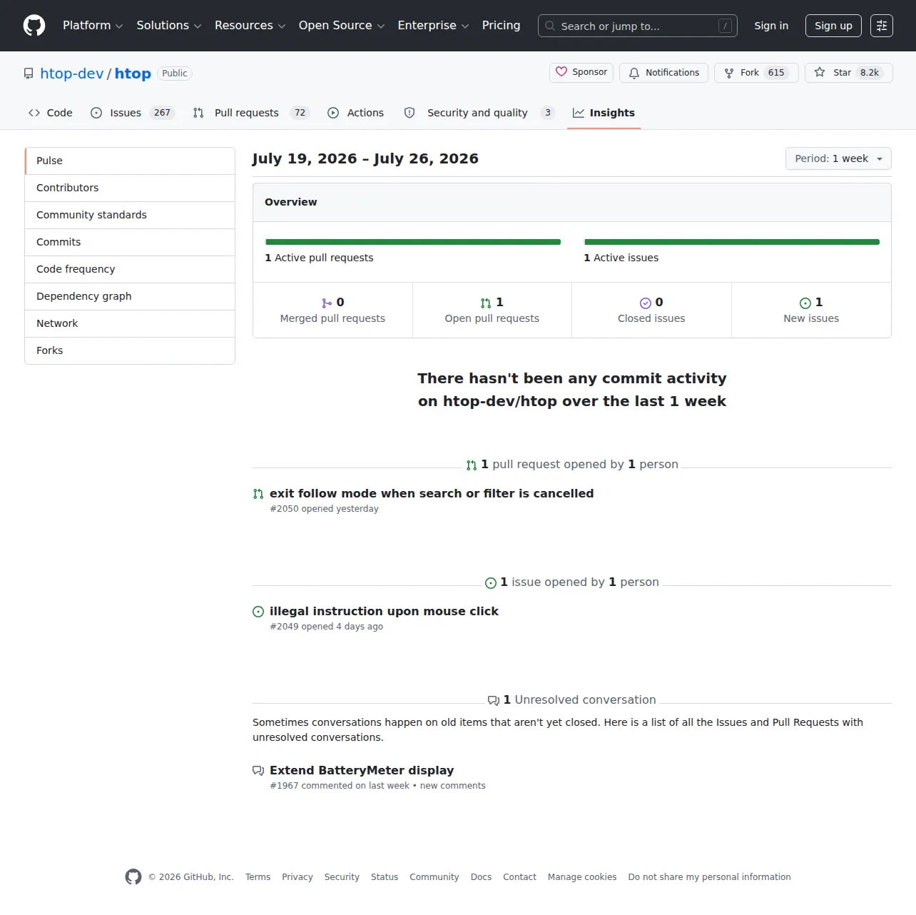Viewport: 916px width, 915px height.
Task: Click the Merged pull requests icon
Action: pos(327,303)
